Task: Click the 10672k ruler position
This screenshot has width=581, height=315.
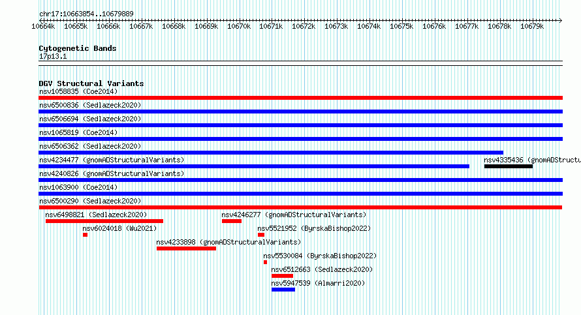Action: tap(304, 26)
